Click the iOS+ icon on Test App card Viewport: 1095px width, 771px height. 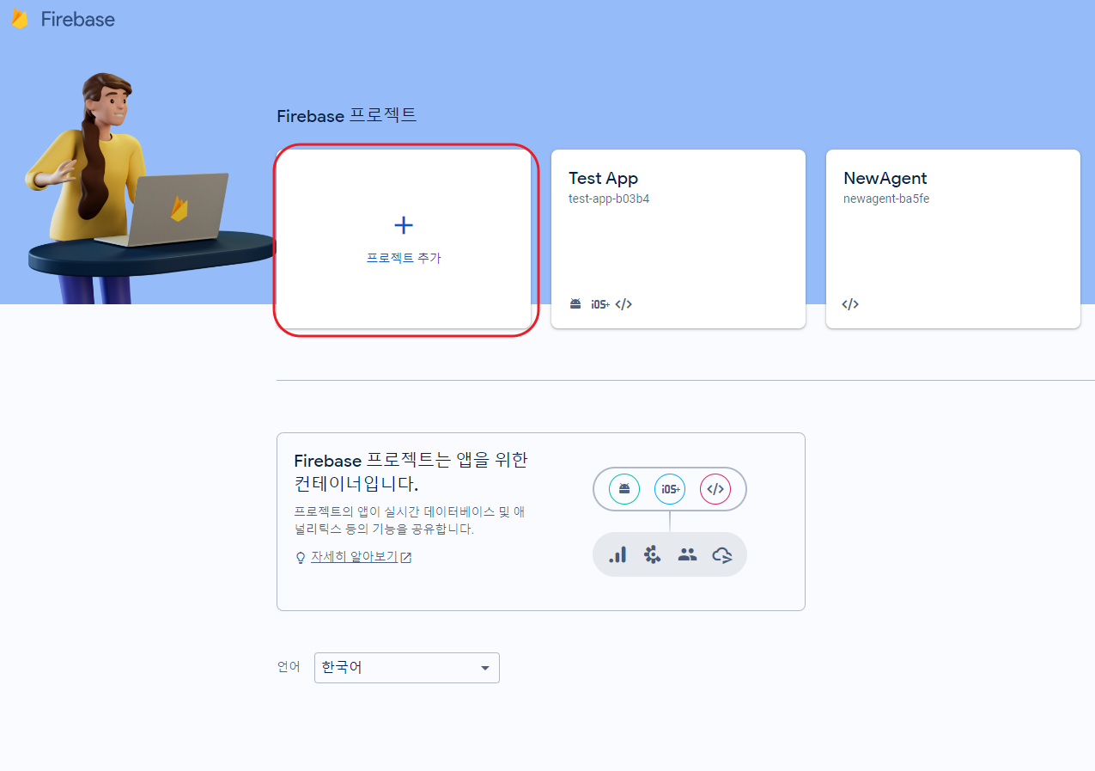(600, 304)
